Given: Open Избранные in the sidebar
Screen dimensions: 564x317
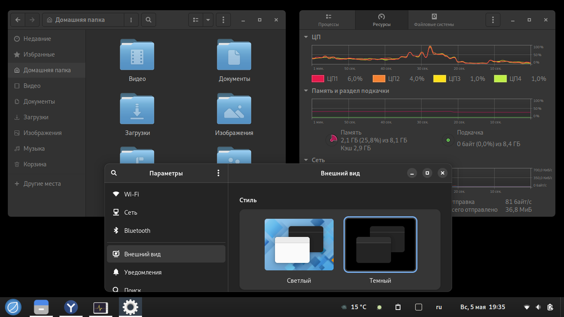Looking at the screenshot, I should pyautogui.click(x=47, y=54).
